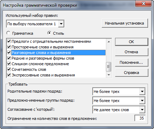This screenshot has height=129, width=154.
Task: Uncheck Слишком сложное предложение
Action: tap(9, 64)
